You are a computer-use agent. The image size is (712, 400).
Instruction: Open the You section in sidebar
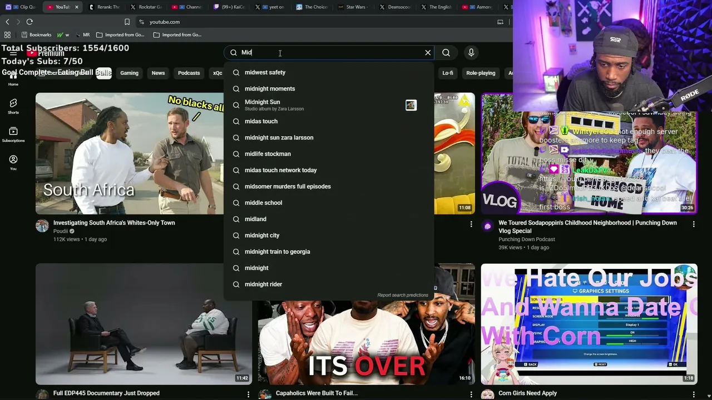(13, 162)
